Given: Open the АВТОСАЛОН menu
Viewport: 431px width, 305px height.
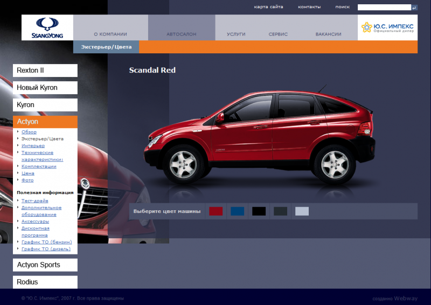Looking at the screenshot, I should 182,34.
